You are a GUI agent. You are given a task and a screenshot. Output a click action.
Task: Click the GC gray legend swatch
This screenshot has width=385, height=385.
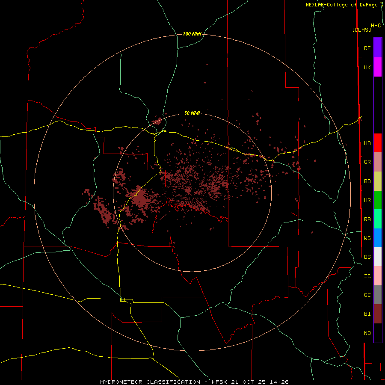tap(378, 295)
